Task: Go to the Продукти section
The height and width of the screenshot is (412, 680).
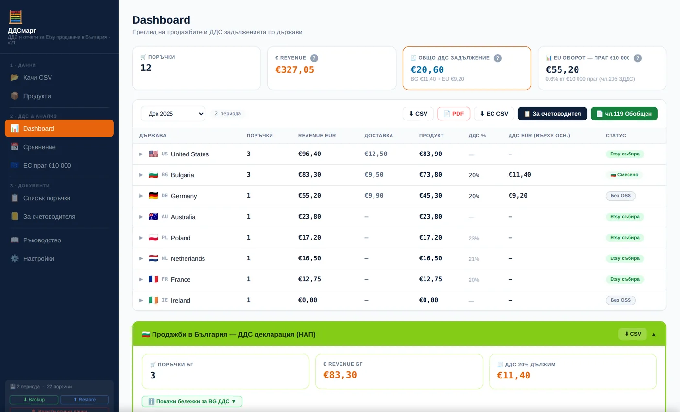Action: (x=59, y=96)
